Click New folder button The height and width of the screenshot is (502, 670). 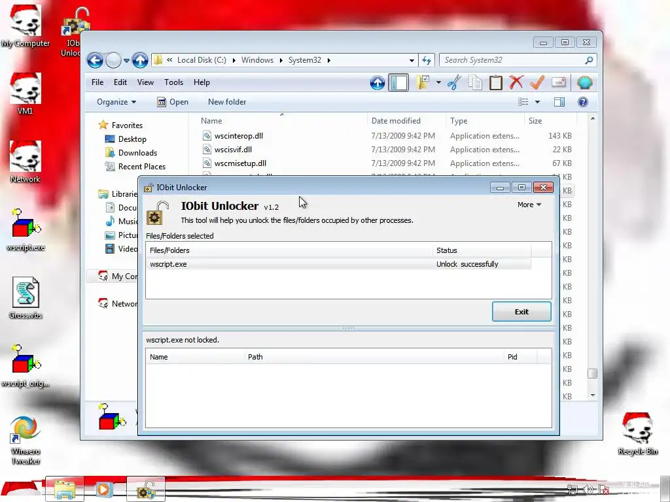coord(227,102)
